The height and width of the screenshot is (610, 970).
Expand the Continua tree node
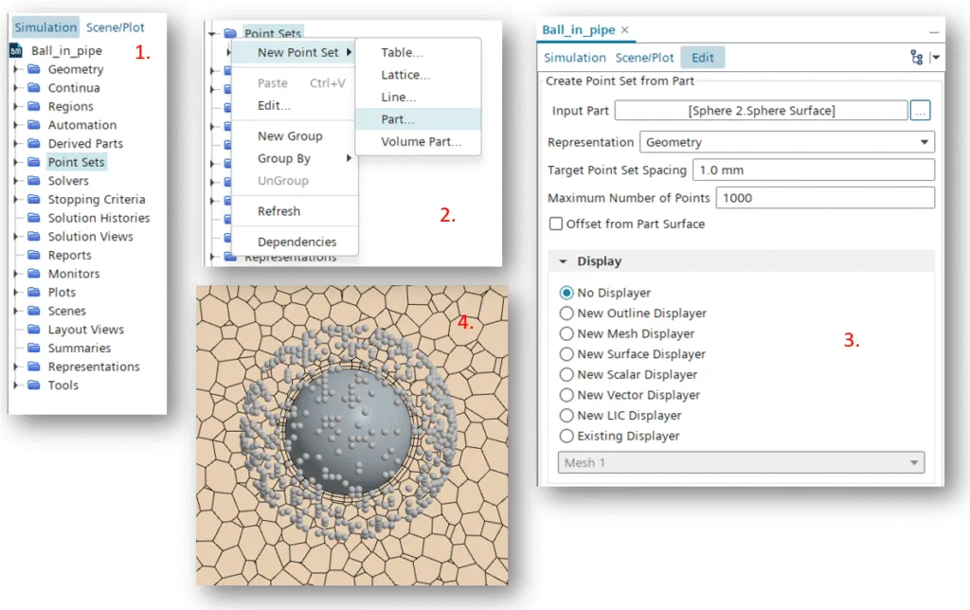[x=16, y=88]
